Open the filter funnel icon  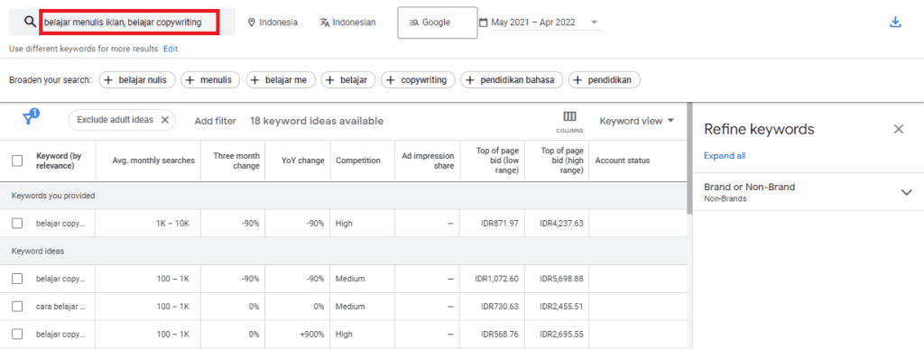pos(30,117)
